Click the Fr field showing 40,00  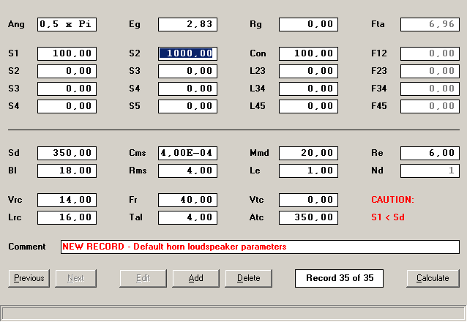pos(187,200)
